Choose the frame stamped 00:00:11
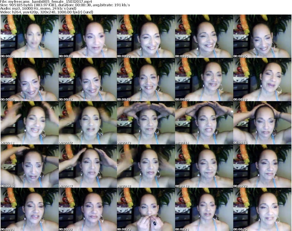The height and width of the screenshot is (231, 292). coord(29,123)
